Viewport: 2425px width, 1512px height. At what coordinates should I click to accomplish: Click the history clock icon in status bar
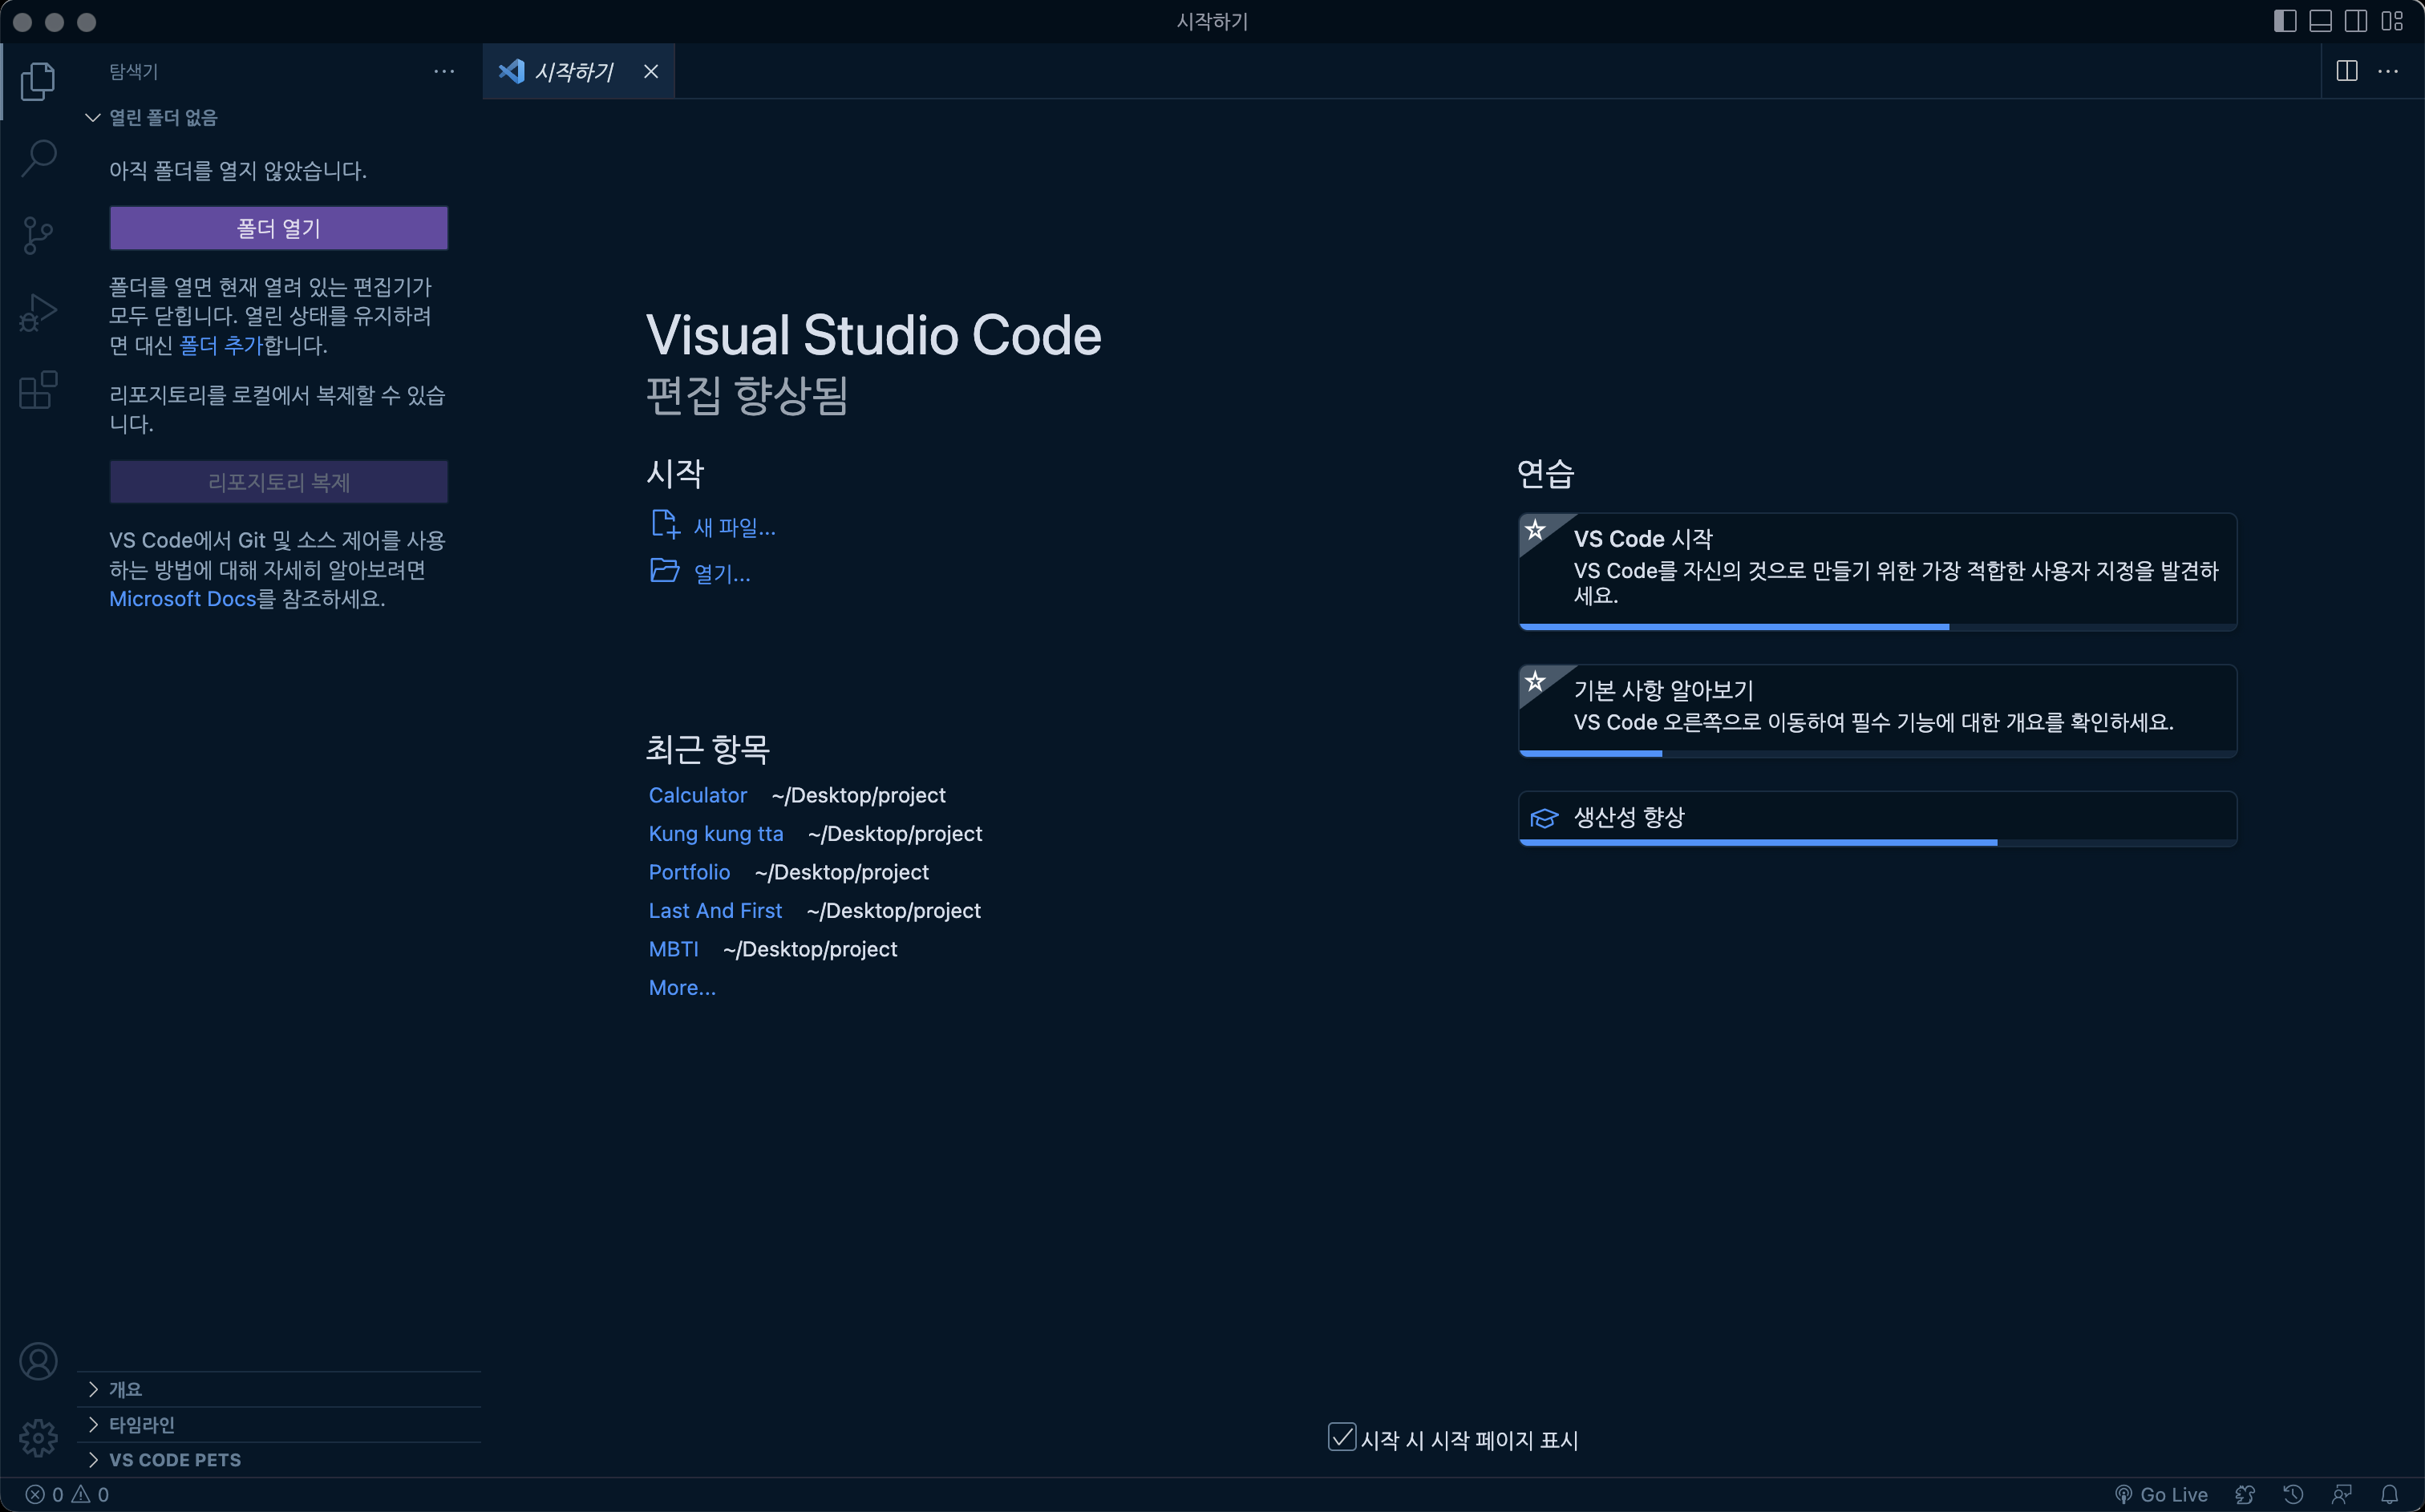pyautogui.click(x=2293, y=1494)
